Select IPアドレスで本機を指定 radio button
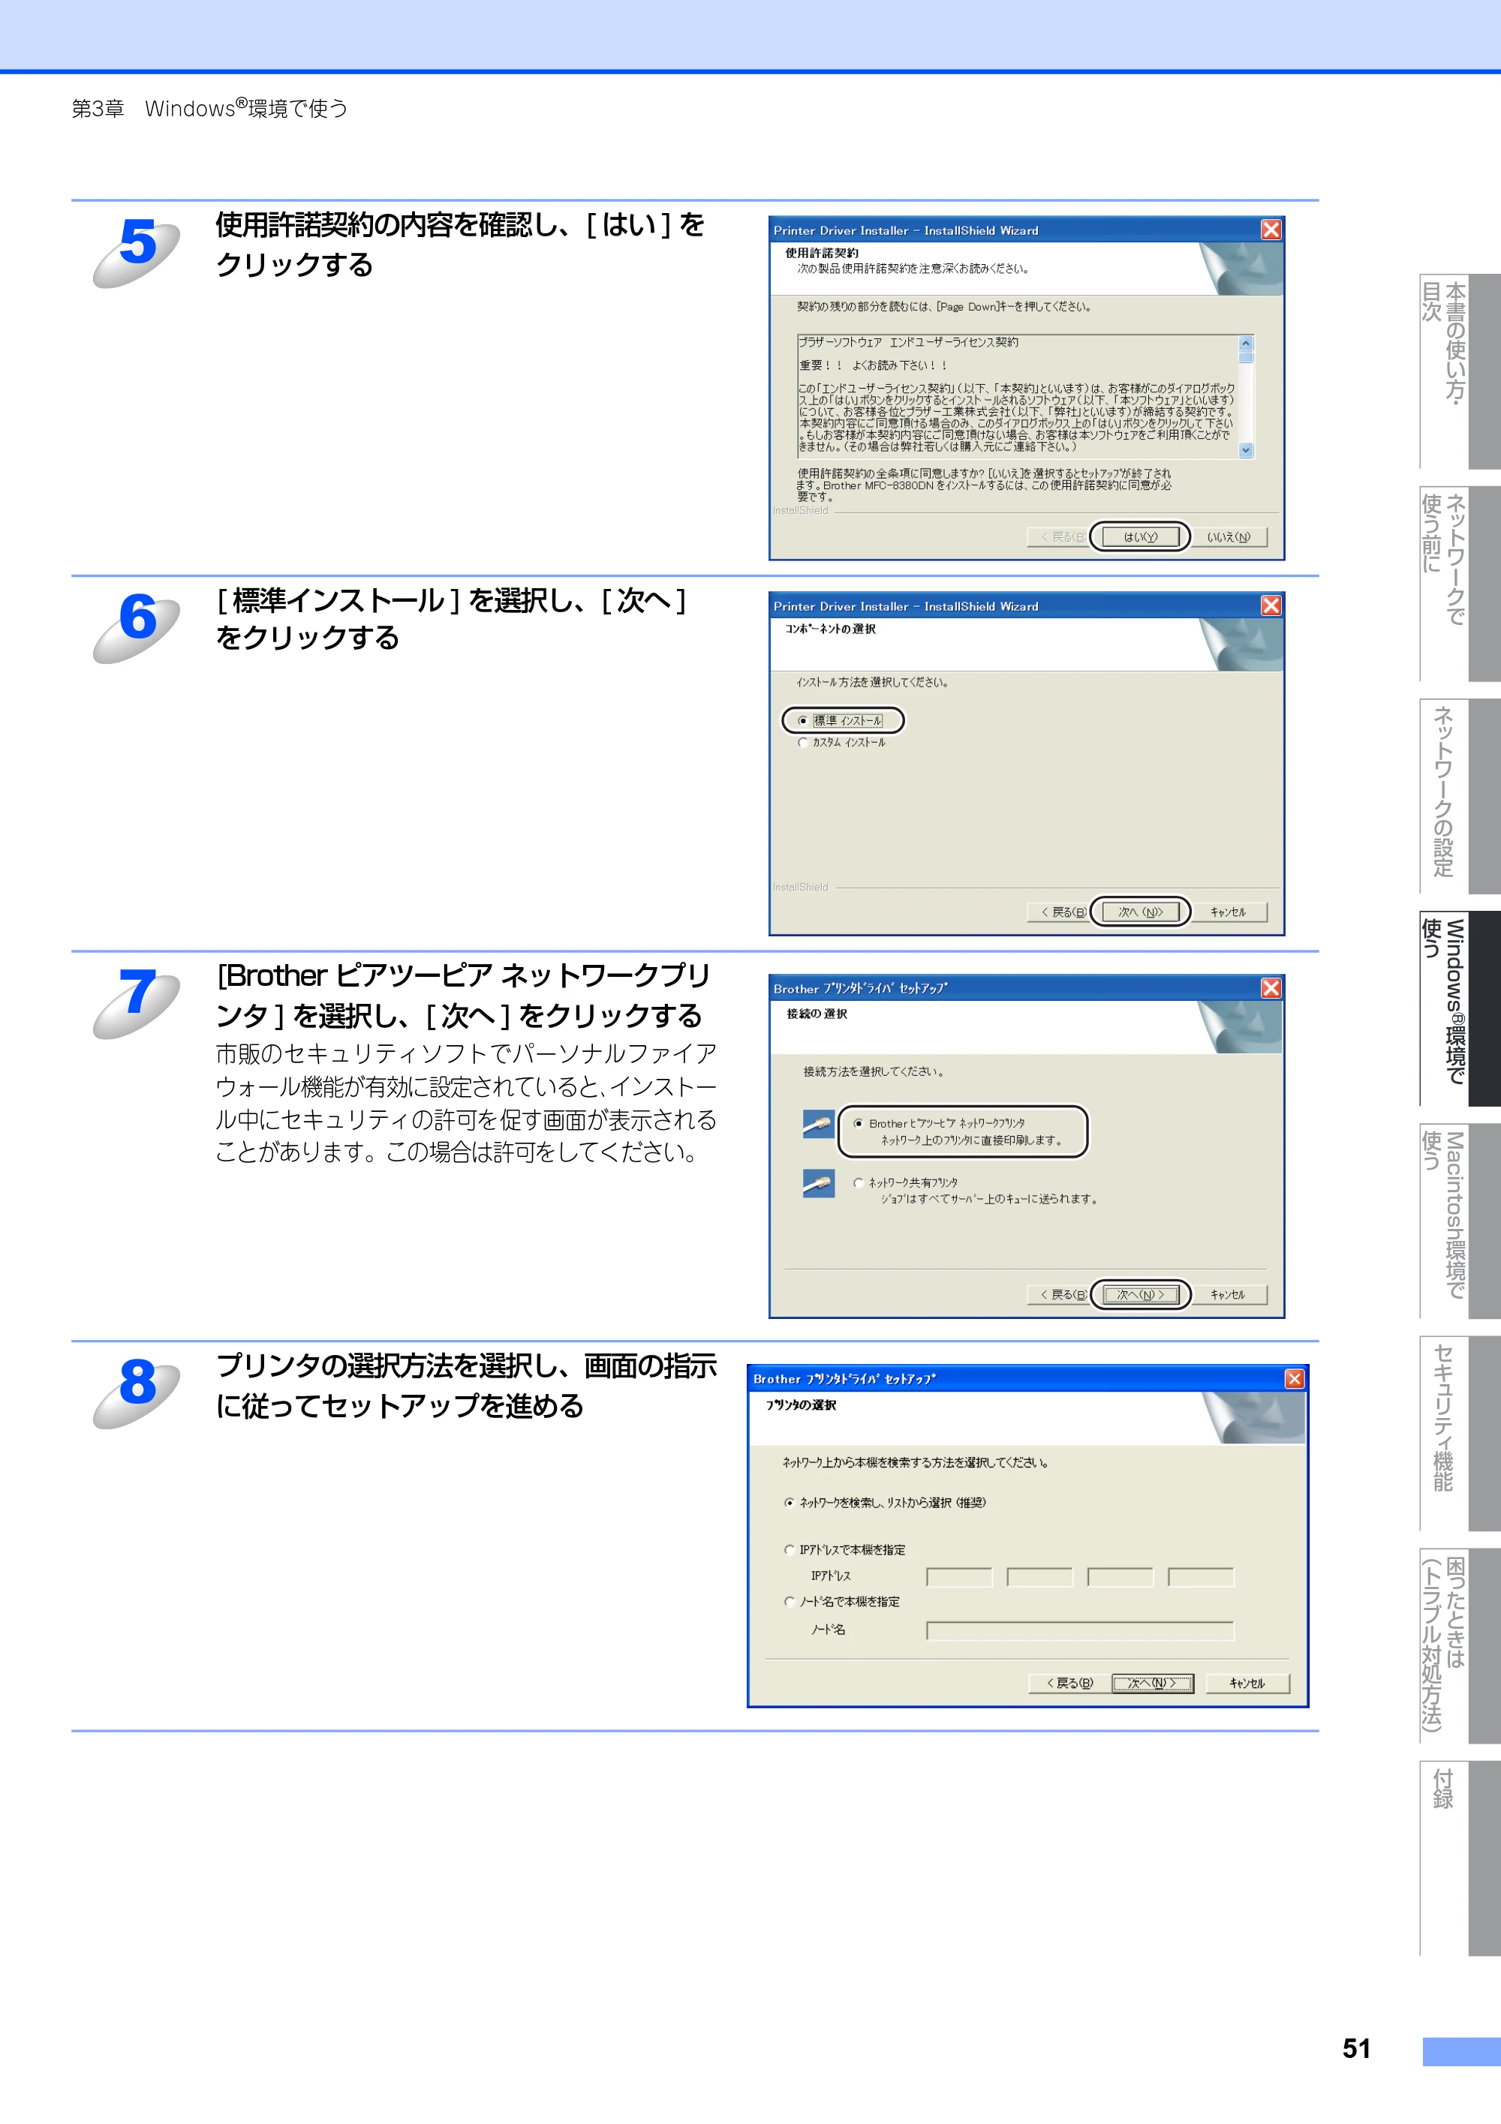This screenshot has width=1501, height=2124. click(790, 1549)
